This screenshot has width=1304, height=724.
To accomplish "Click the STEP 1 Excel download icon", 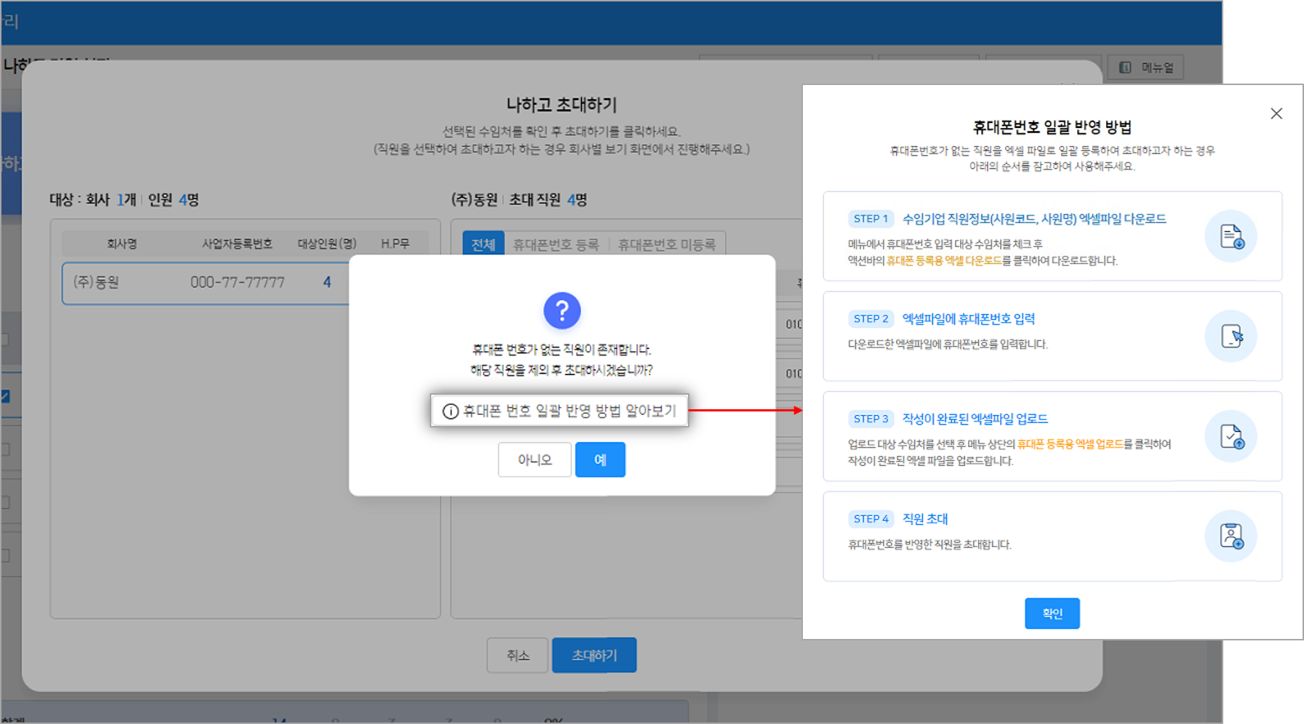I will (x=1231, y=236).
